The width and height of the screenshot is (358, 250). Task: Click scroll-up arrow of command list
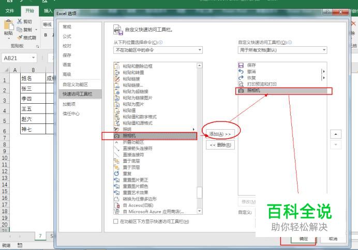tap(199, 66)
